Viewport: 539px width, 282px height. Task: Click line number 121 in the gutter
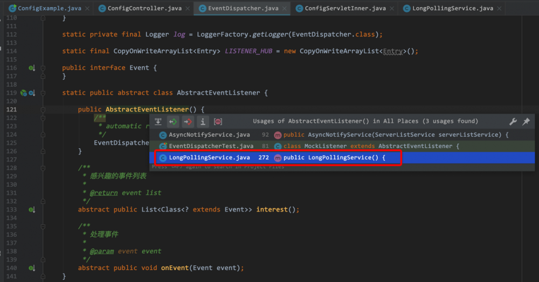[x=11, y=109]
